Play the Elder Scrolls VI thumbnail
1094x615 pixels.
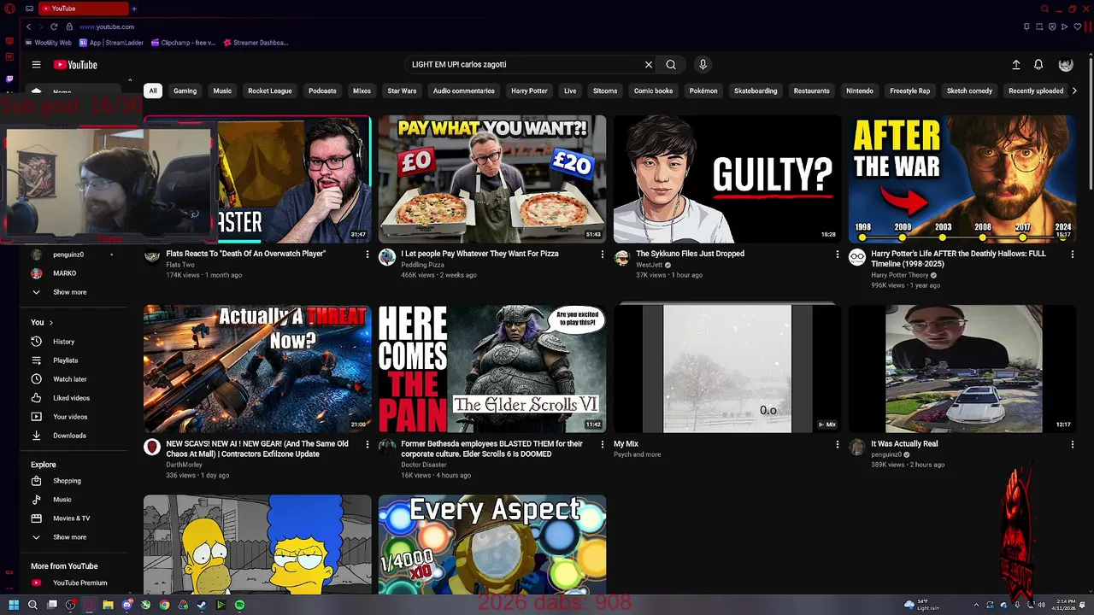492,369
